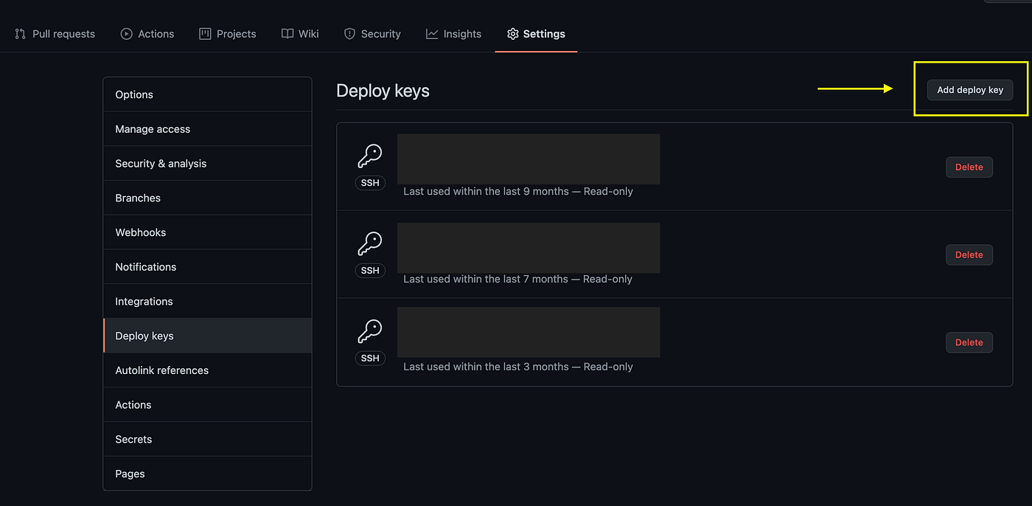Open Secrets settings page
Viewport: 1032px width, 506px height.
tap(207, 439)
